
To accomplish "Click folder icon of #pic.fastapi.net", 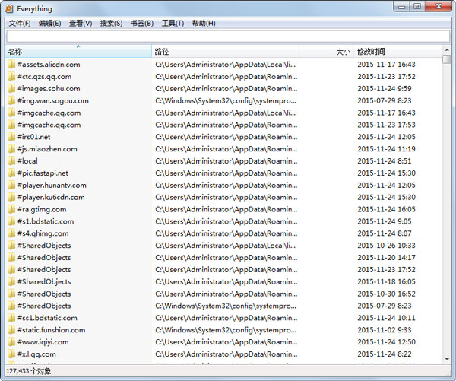I will coord(11,173).
